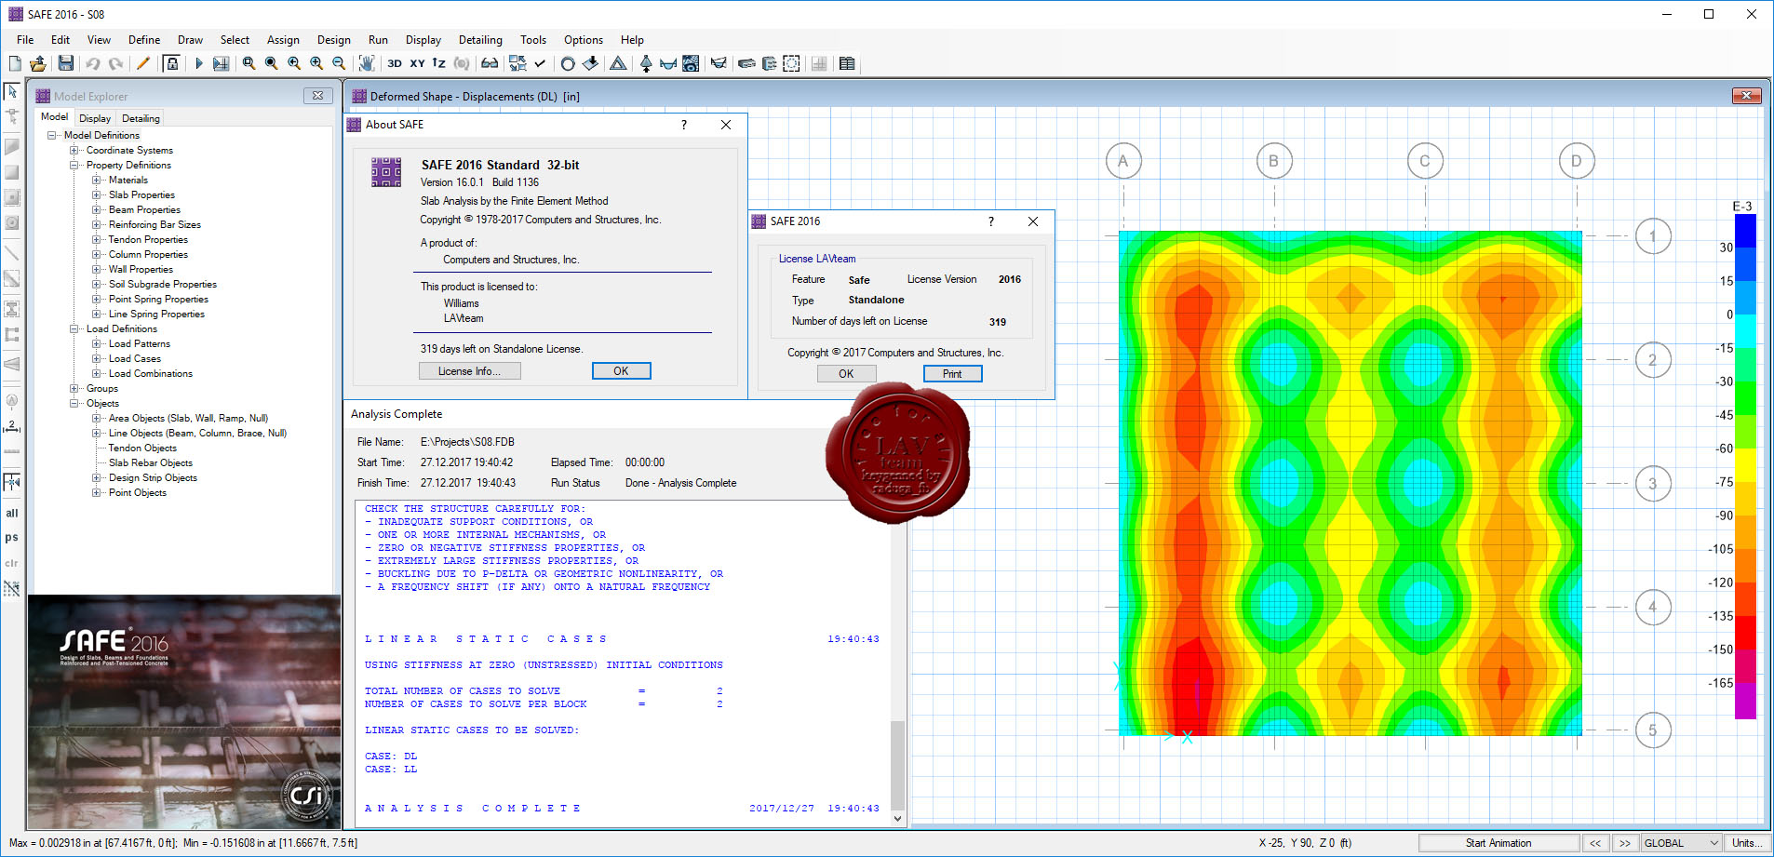Show undeformed shape with circle icon
The height and width of the screenshot is (857, 1774).
coord(568,63)
